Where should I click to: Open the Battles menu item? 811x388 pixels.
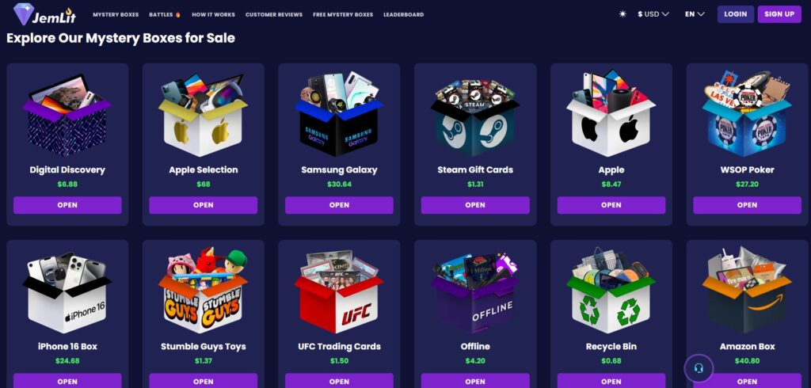pyautogui.click(x=165, y=14)
